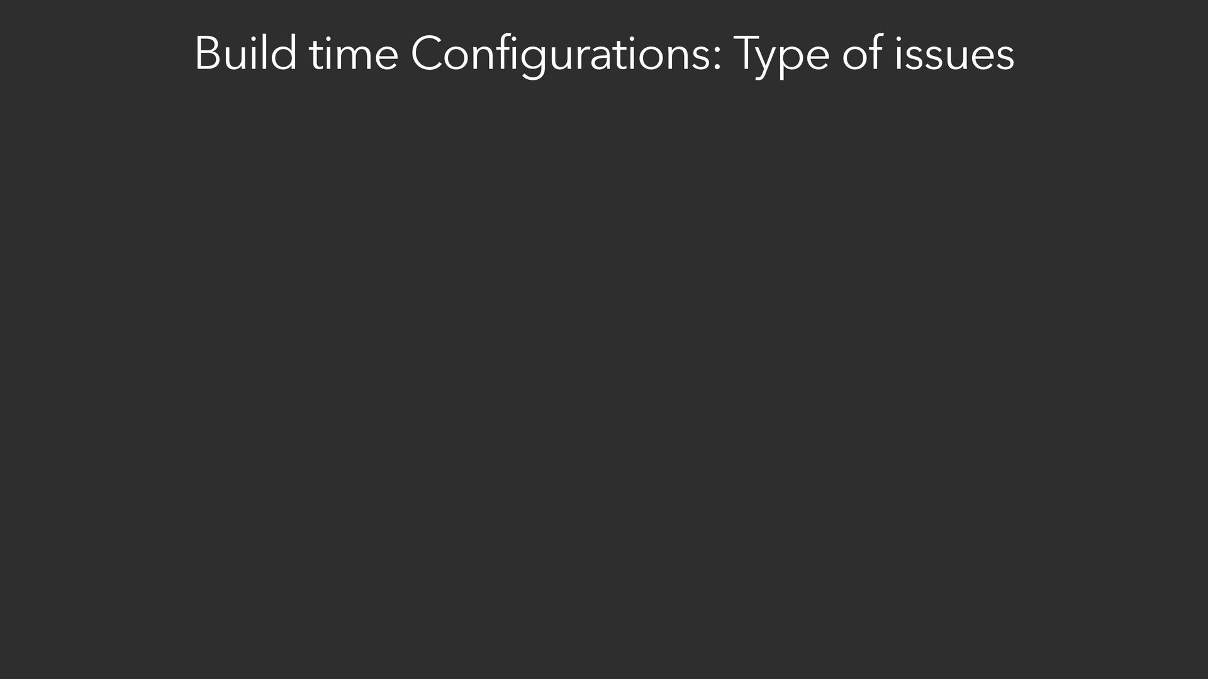Click the letter "d" in "Build"

pyautogui.click(x=286, y=54)
